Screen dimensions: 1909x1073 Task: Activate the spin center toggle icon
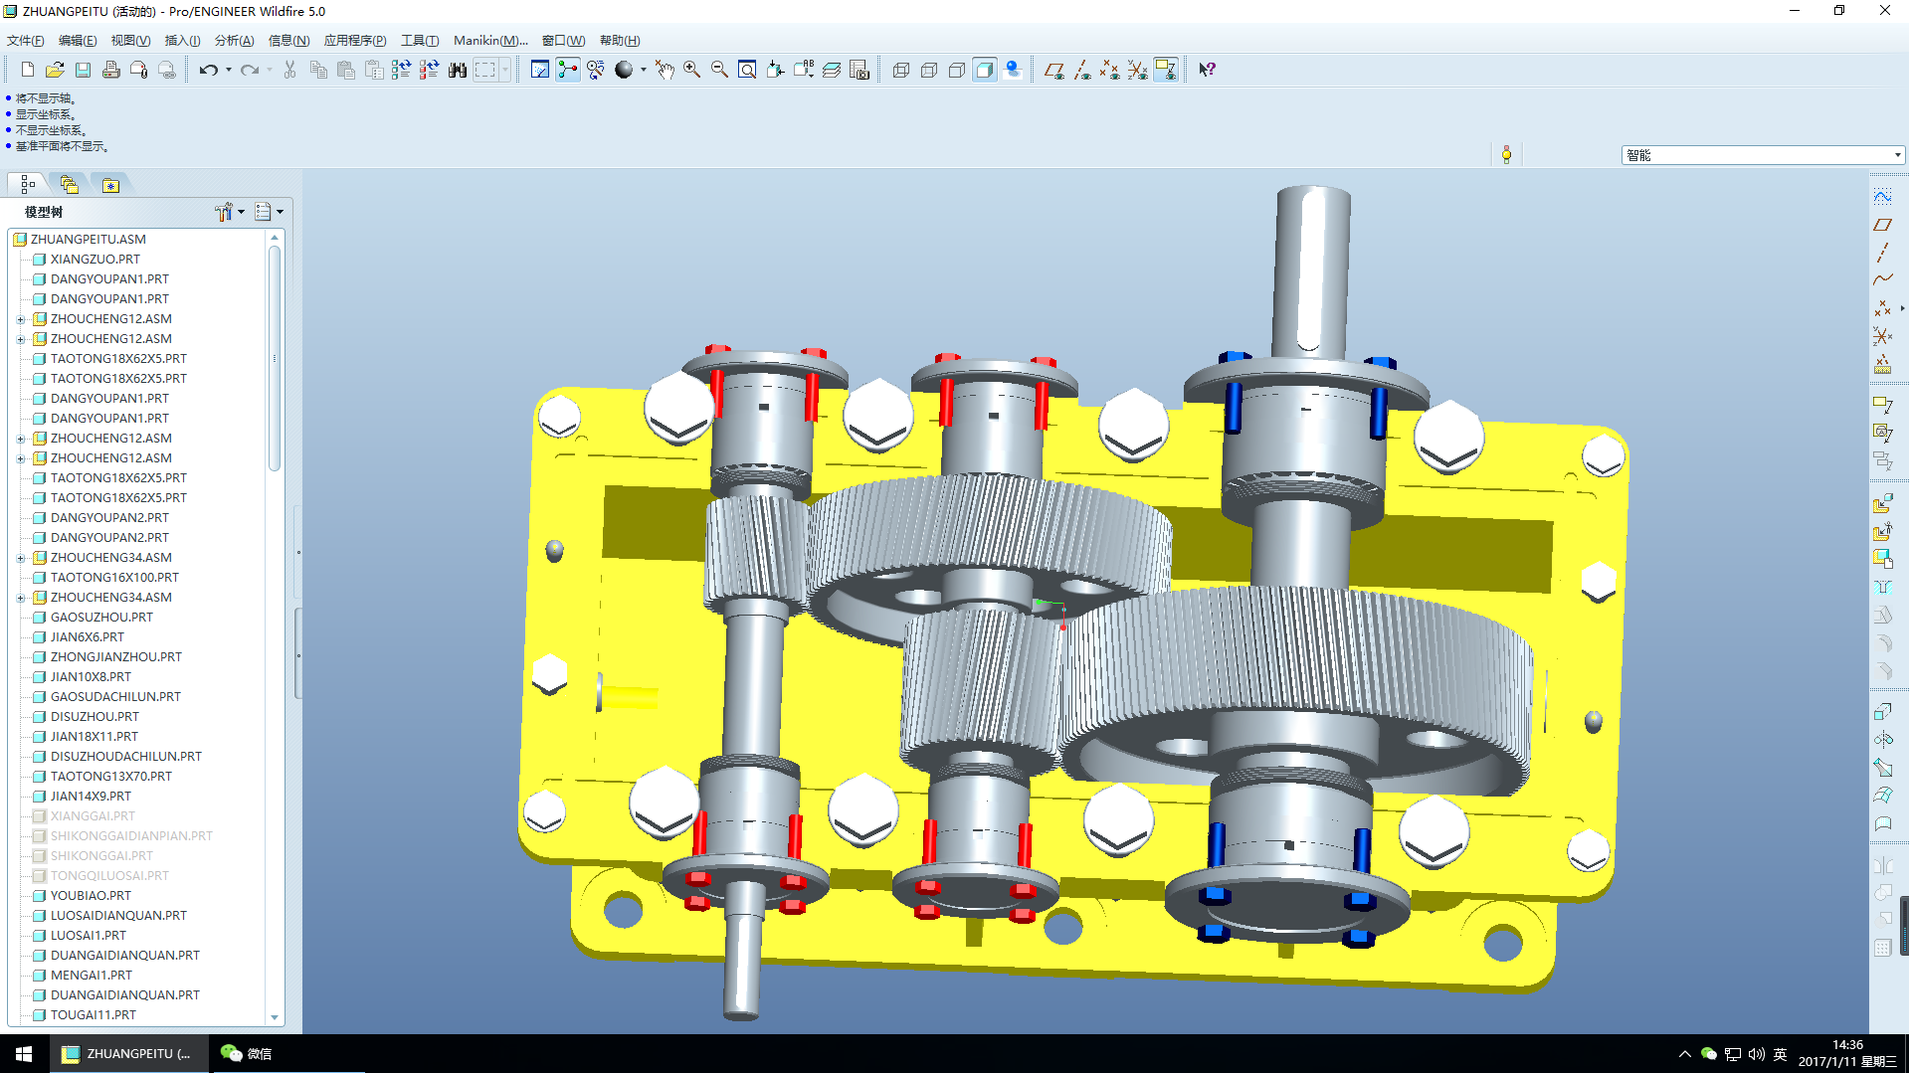568,70
